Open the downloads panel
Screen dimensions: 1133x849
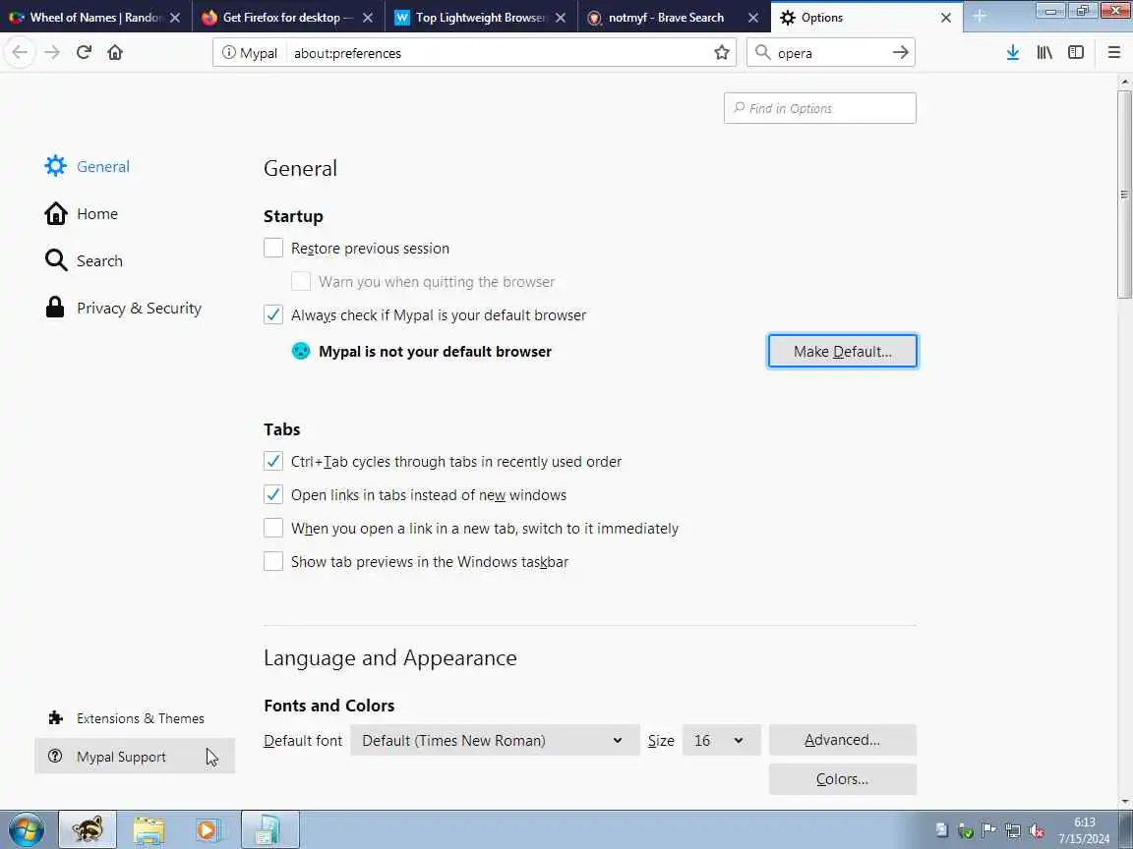[1012, 53]
